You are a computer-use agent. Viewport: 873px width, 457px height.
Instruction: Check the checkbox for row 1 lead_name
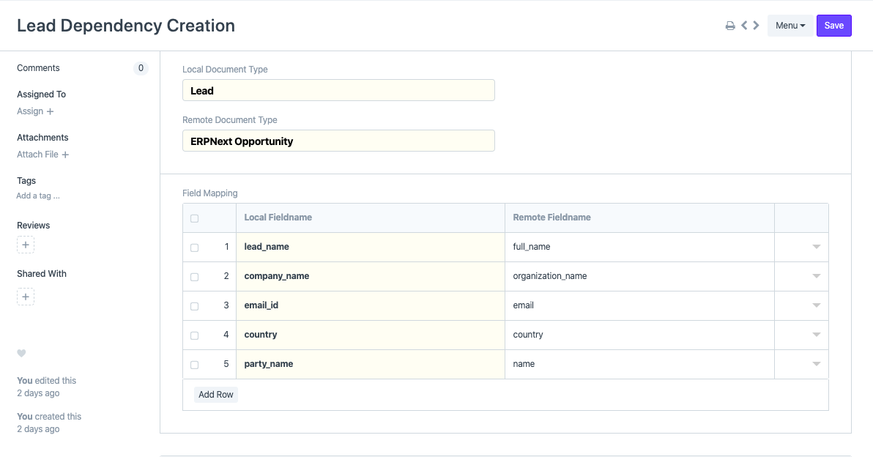coord(195,247)
